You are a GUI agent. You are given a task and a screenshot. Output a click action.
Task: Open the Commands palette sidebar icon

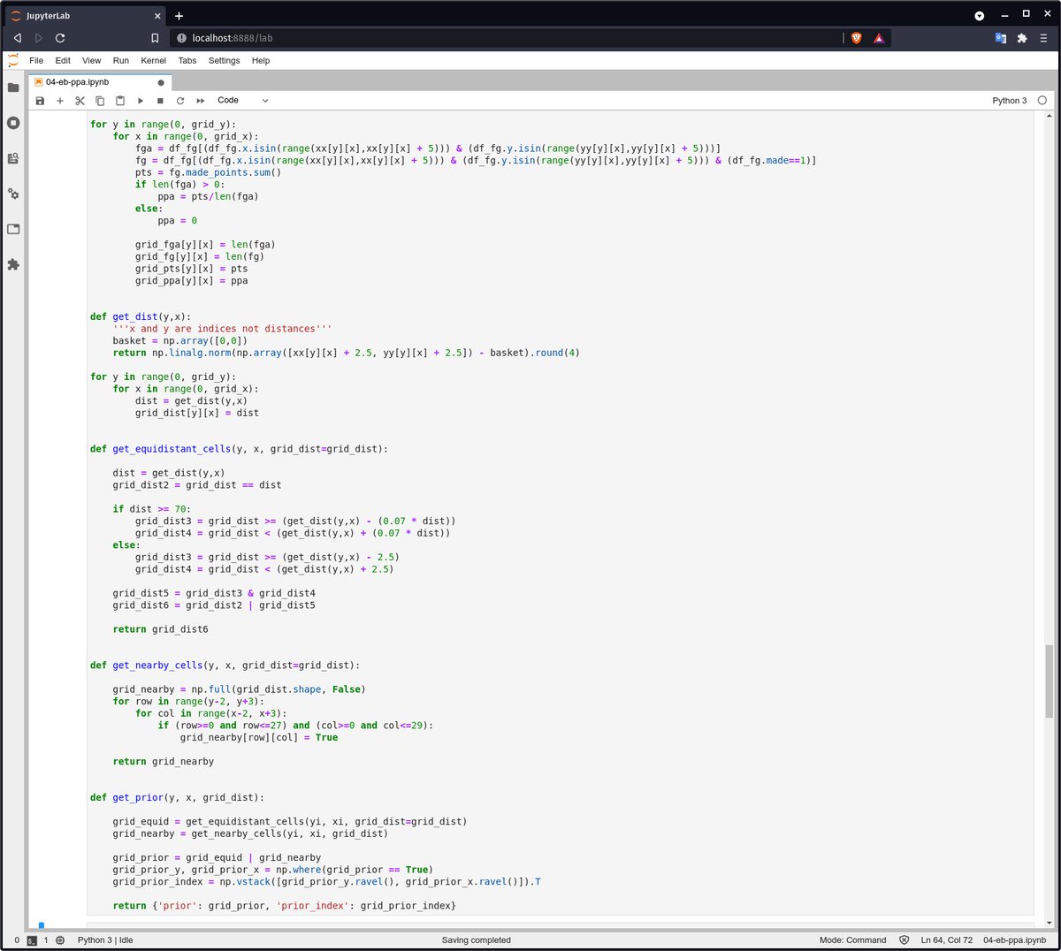coord(13,158)
